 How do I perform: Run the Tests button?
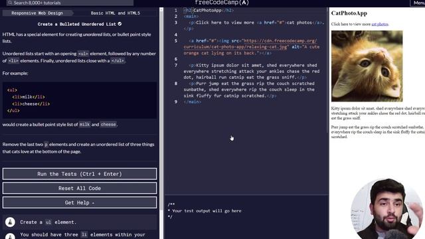click(x=80, y=174)
